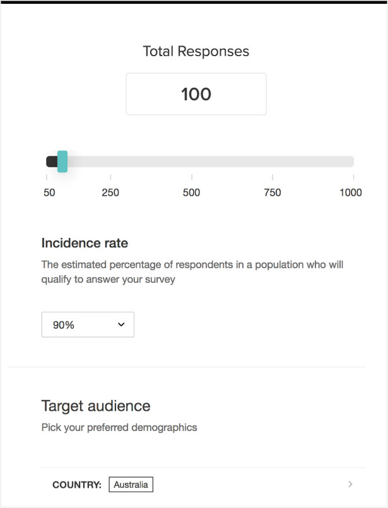Click the tick mark above the 1000 label
The height and width of the screenshot is (508, 388).
[x=353, y=177]
